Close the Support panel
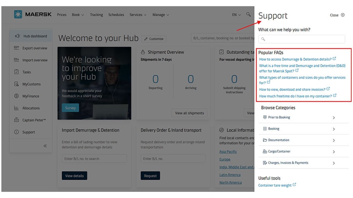 coord(337,15)
